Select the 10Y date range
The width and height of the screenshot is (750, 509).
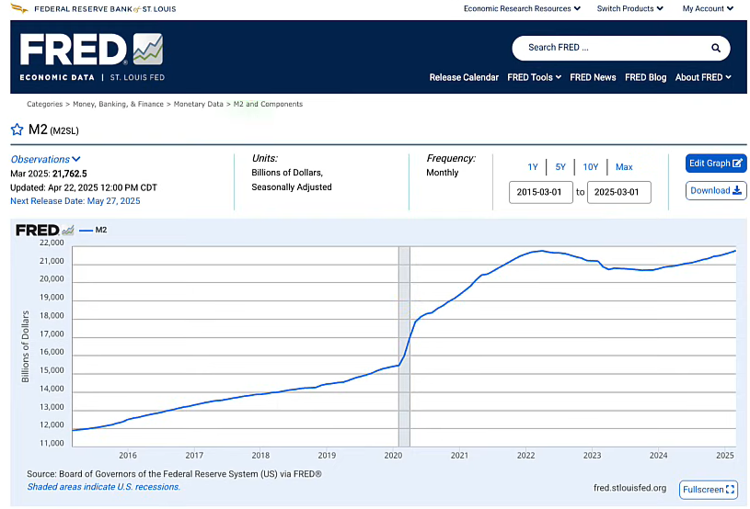click(591, 167)
